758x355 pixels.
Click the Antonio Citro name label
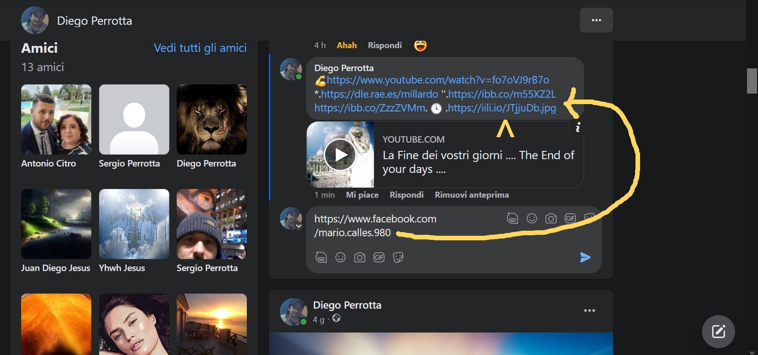pos(49,163)
